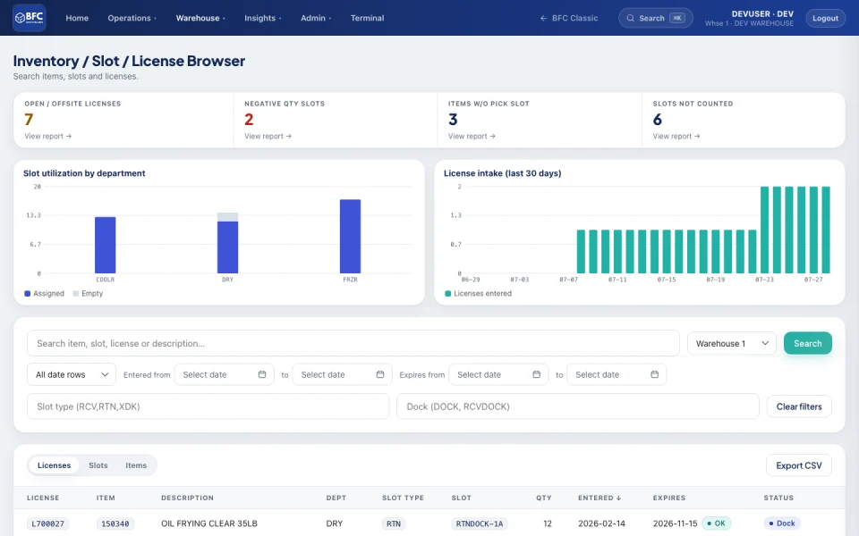Click the back arrow next to BFC Classic
859x536 pixels.
pyautogui.click(x=543, y=18)
